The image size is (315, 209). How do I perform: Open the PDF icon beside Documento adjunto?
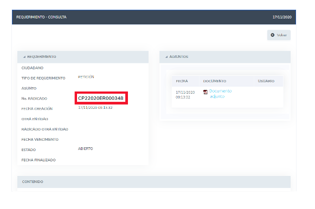click(x=205, y=92)
